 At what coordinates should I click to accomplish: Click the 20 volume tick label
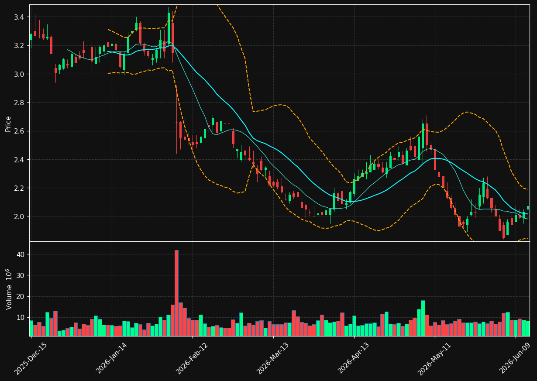[x=20, y=296]
